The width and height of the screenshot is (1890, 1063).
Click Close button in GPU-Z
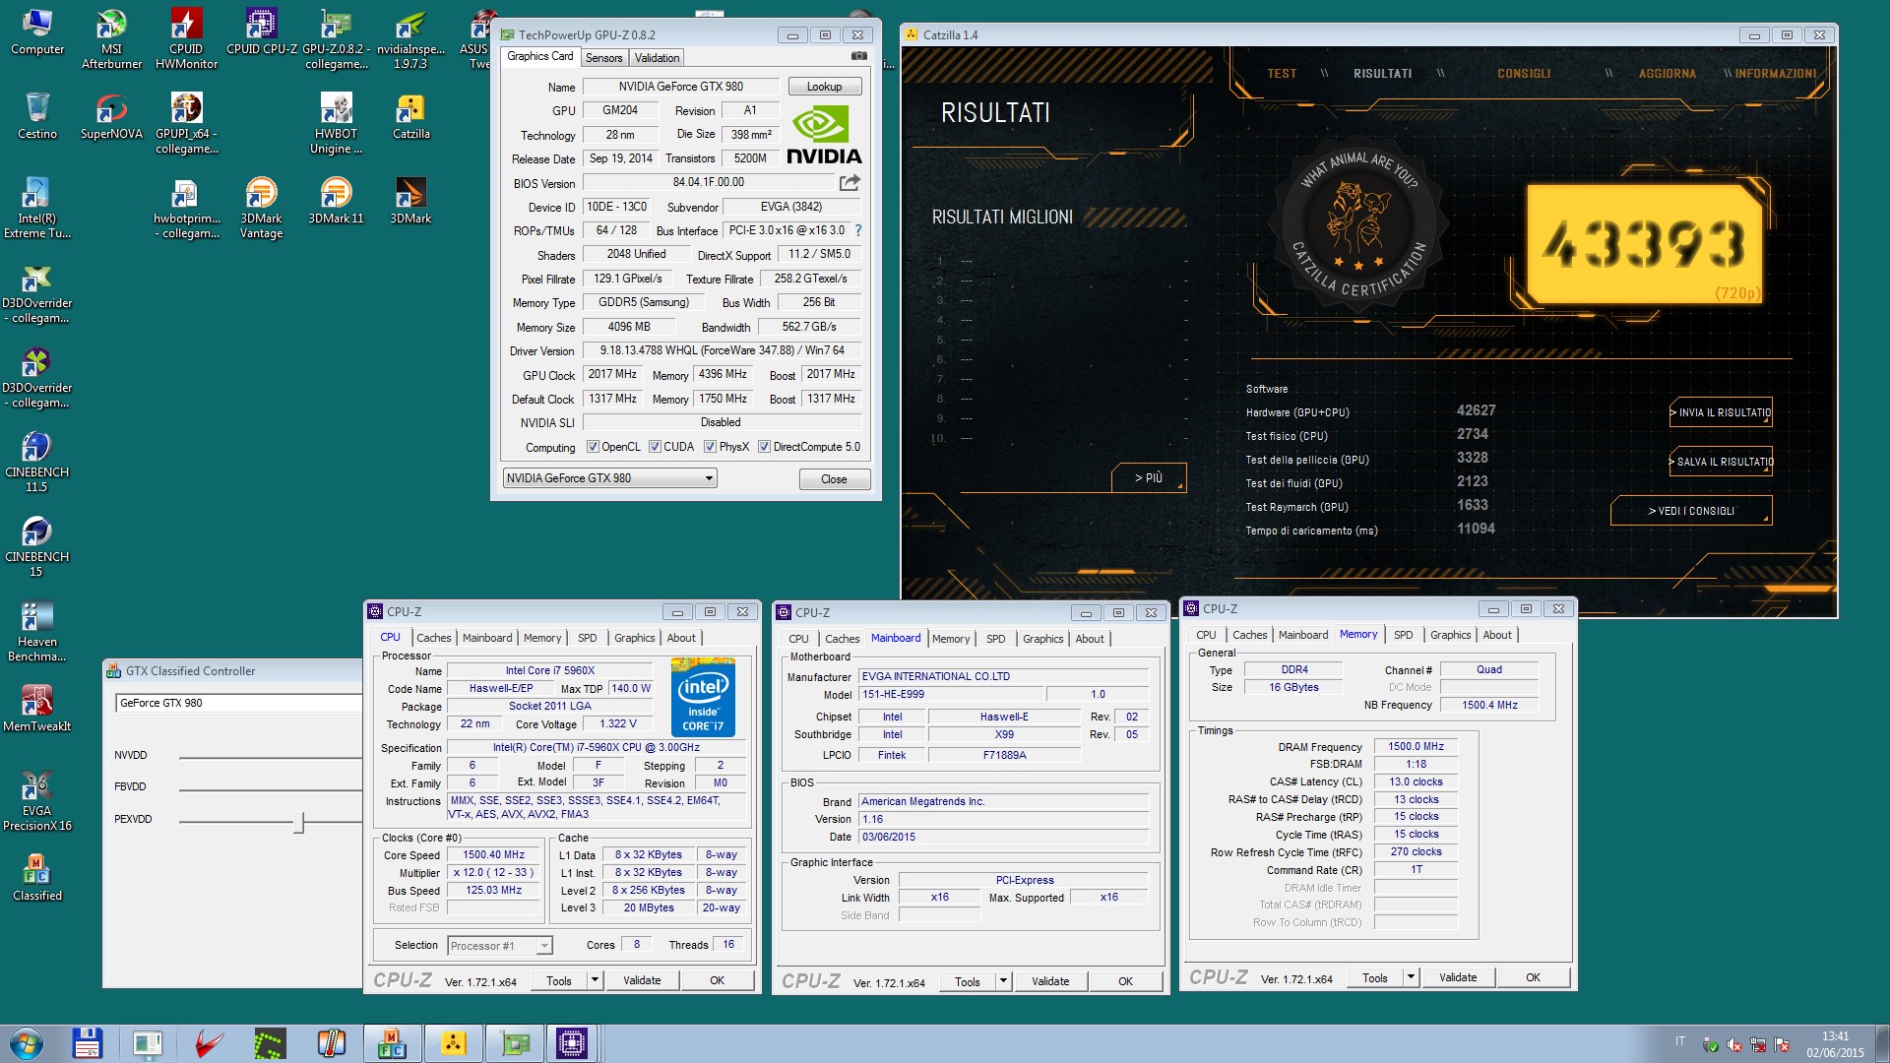(x=834, y=479)
